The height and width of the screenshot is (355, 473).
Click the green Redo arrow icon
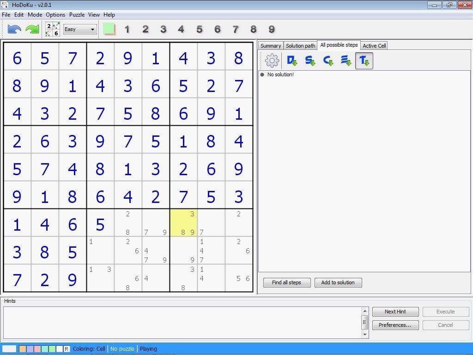coord(32,29)
